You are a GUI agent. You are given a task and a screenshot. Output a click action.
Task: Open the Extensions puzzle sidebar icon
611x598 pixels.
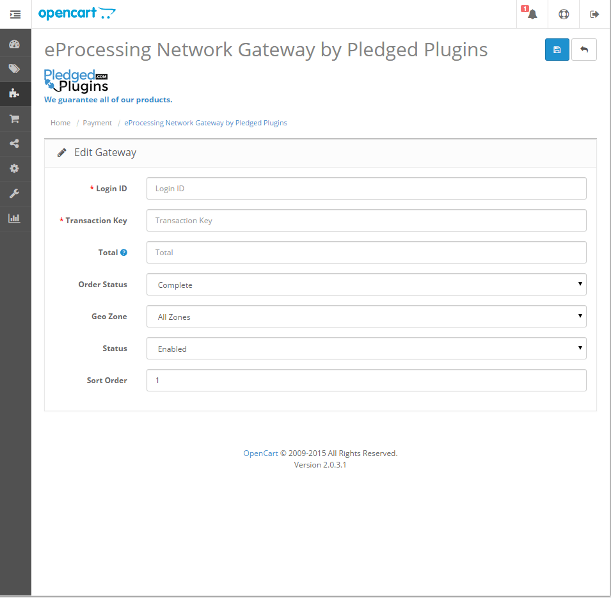click(x=14, y=93)
